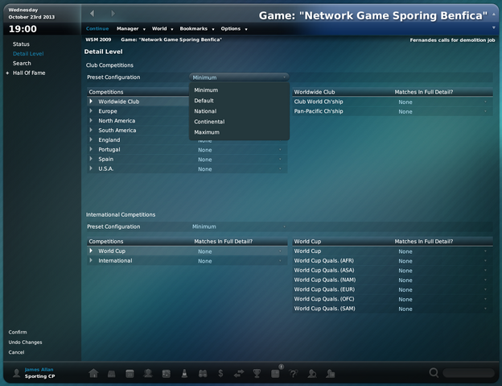Click the manager profile silhouette icon
This screenshot has height=386, width=502.
click(16, 373)
